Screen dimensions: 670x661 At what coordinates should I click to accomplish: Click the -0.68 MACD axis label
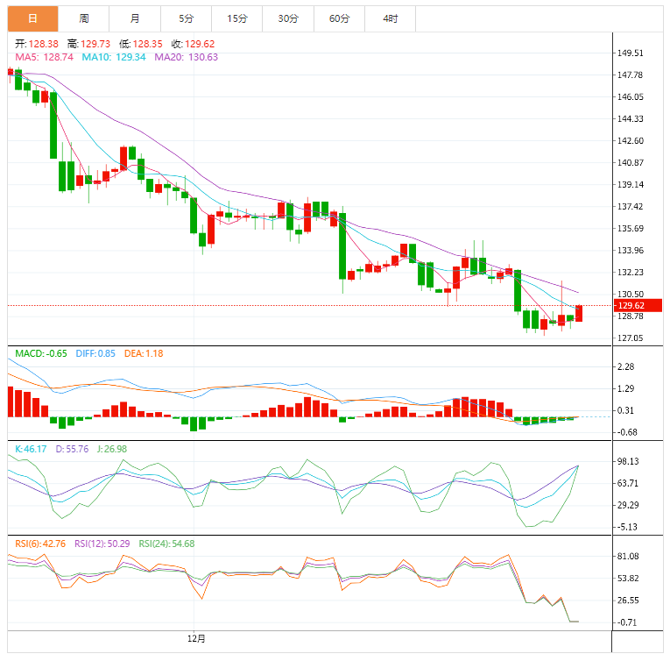pos(627,432)
